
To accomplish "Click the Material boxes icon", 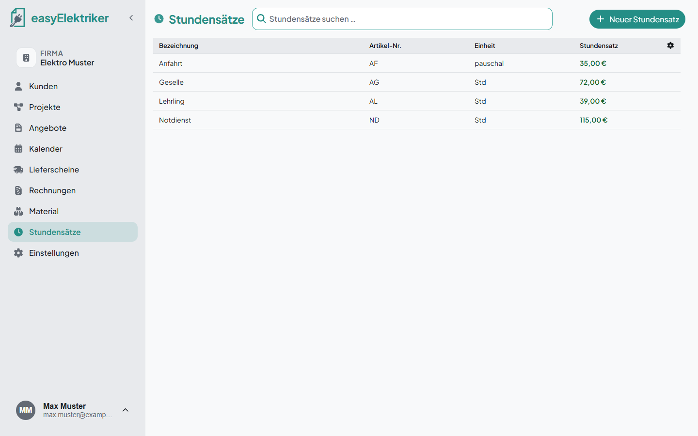I will click(18, 211).
